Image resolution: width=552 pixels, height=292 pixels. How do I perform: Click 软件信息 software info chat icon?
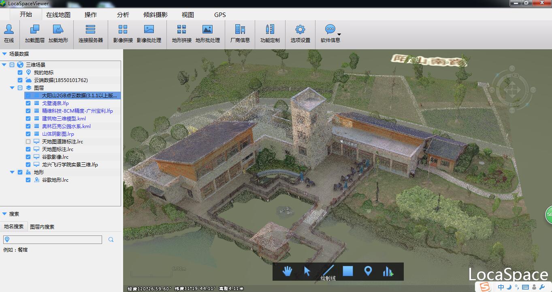coord(330,29)
